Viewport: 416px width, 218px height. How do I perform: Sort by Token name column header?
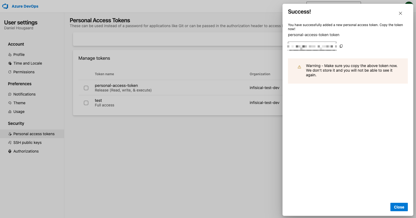pyautogui.click(x=104, y=74)
